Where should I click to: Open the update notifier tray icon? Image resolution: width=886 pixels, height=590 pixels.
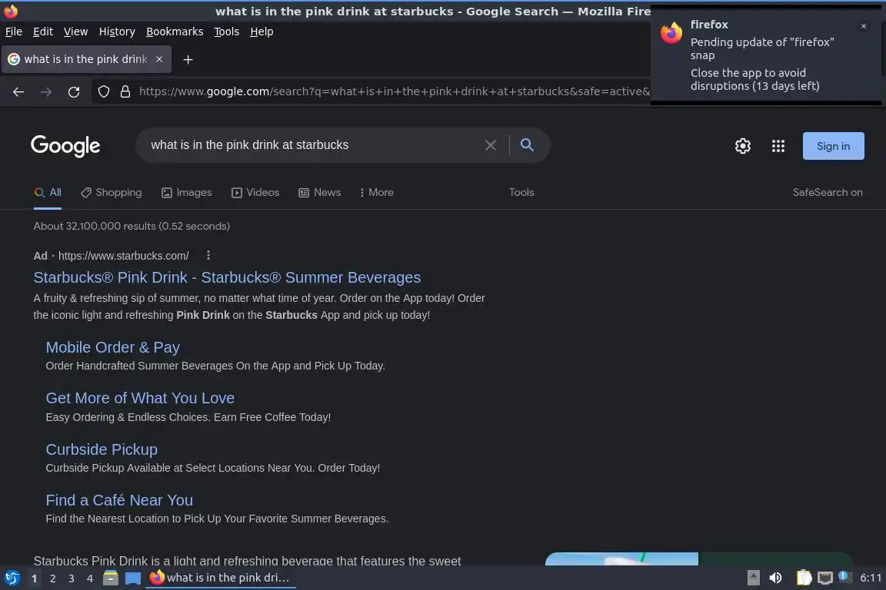tap(844, 576)
